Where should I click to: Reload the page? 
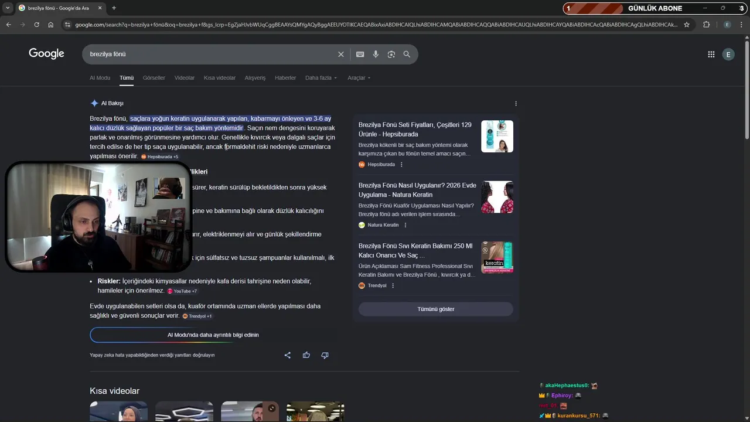[37, 25]
